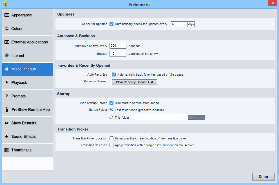Click the Autosave seconds input field

[118, 46]
